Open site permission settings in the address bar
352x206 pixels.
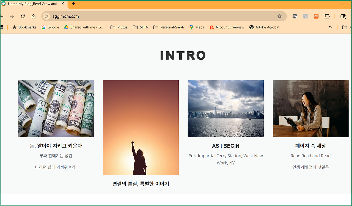point(46,16)
